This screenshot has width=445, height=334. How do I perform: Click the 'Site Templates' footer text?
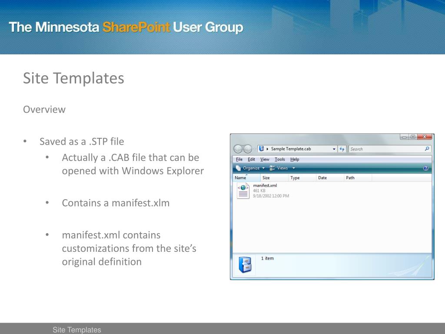click(77, 330)
